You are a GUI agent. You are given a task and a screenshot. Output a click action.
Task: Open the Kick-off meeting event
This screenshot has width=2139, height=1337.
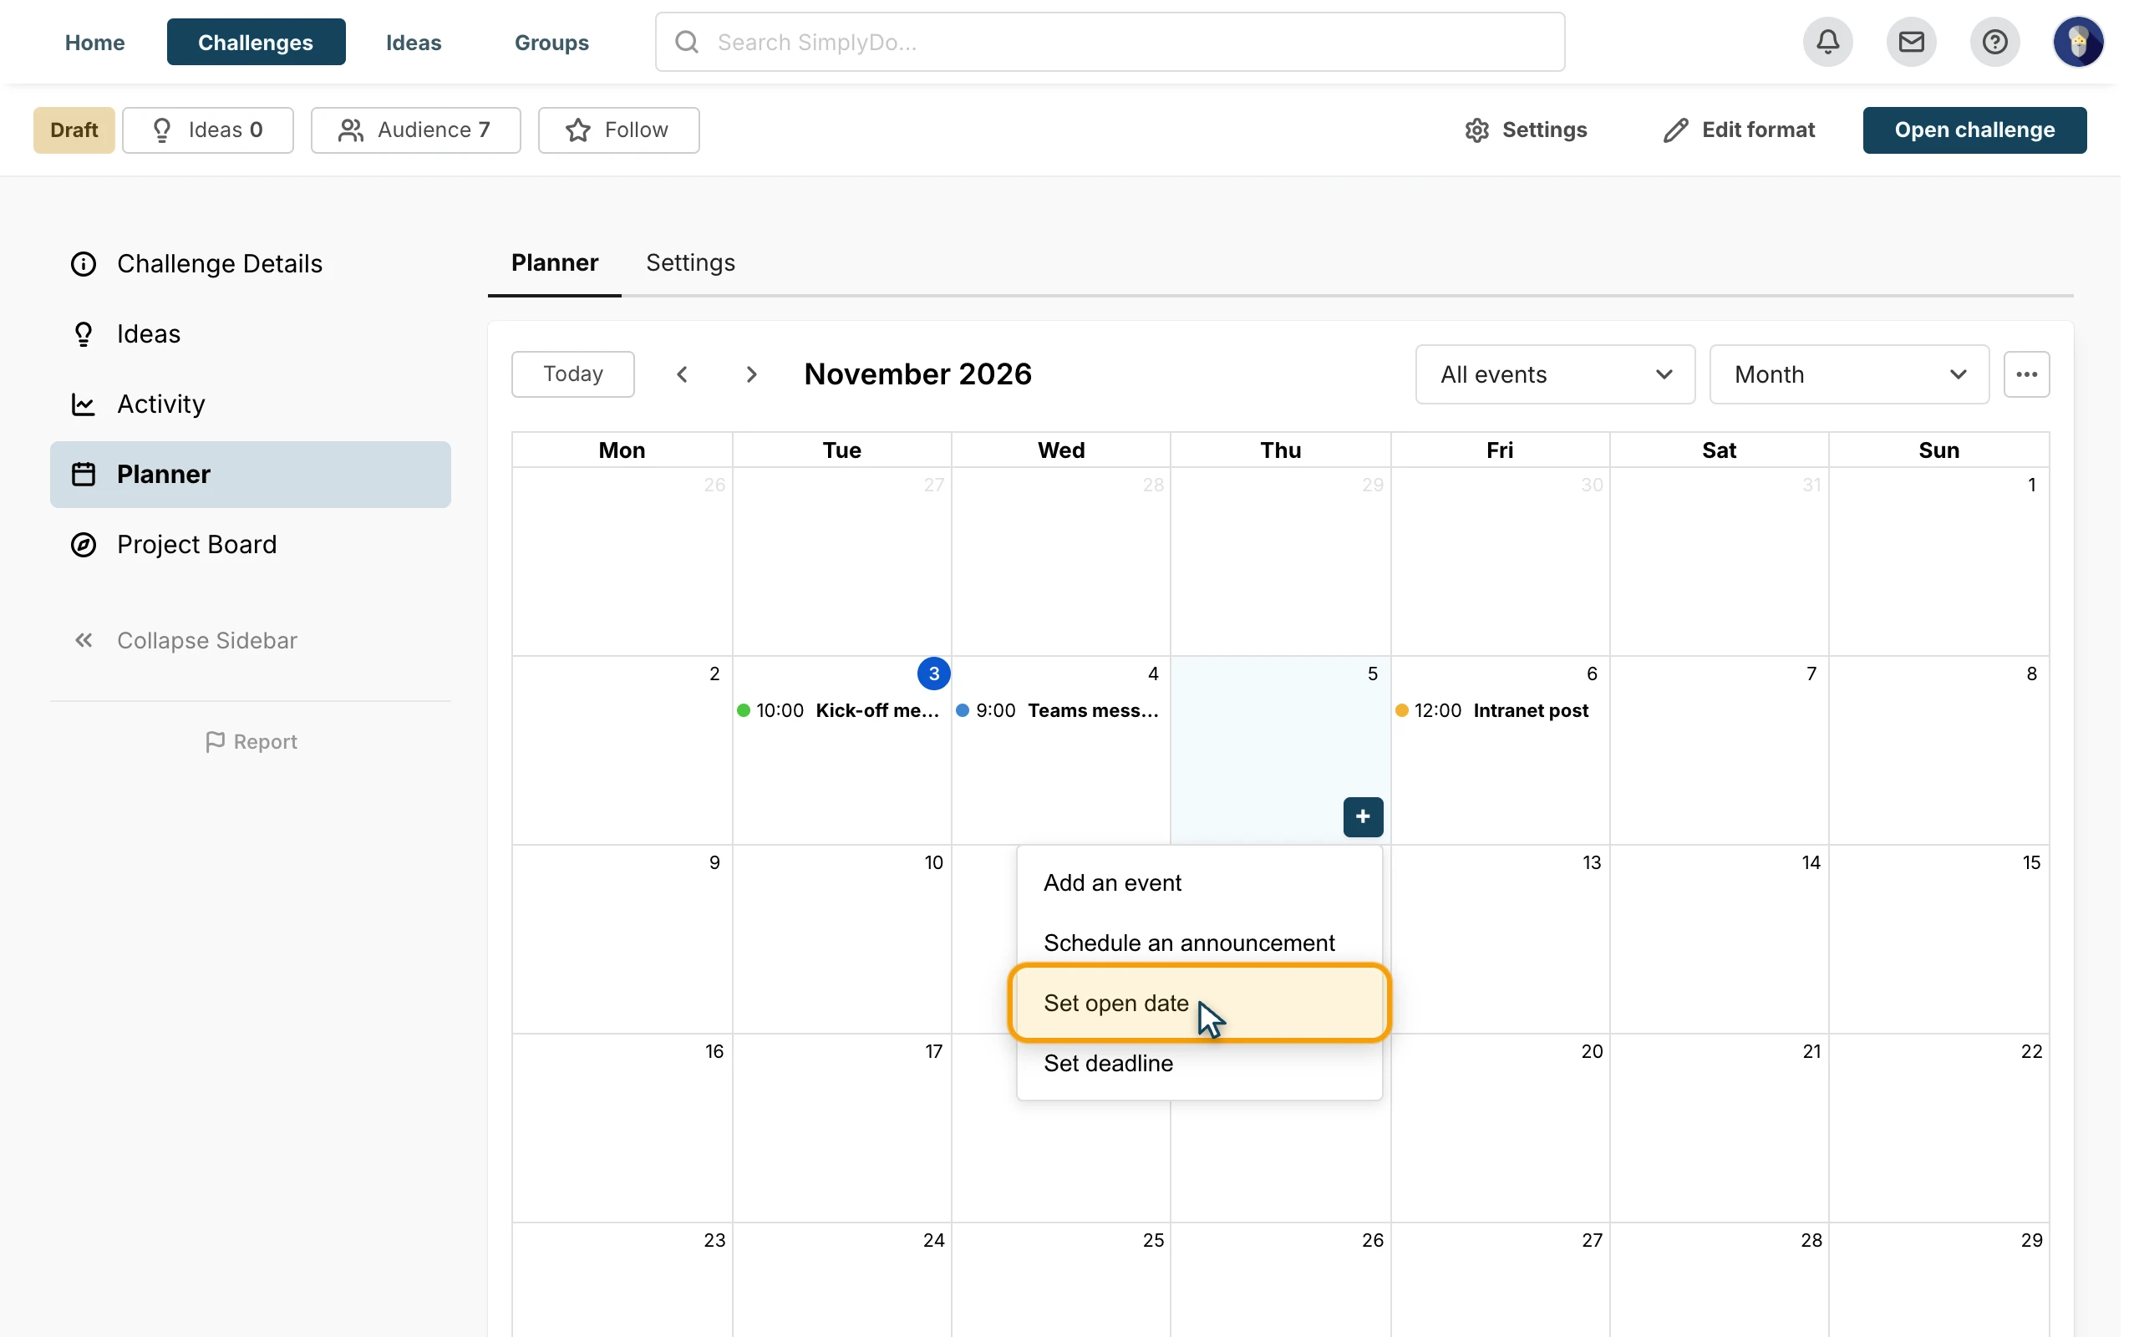click(x=839, y=710)
